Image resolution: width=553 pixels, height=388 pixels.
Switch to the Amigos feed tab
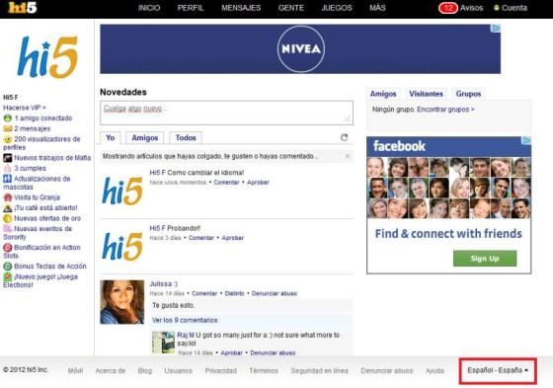coord(145,138)
